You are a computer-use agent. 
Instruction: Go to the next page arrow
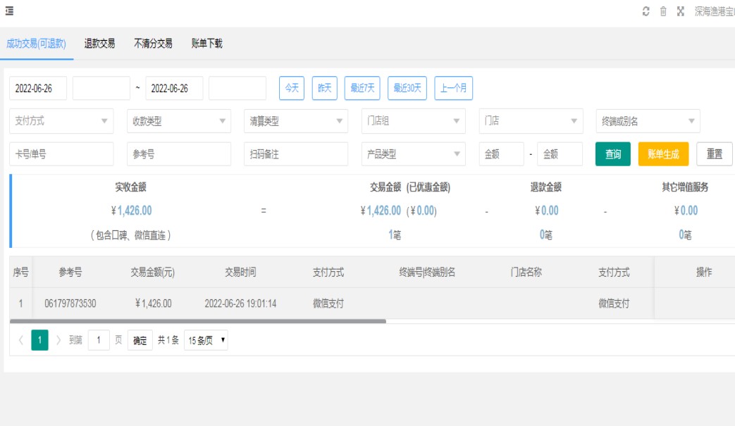point(58,341)
